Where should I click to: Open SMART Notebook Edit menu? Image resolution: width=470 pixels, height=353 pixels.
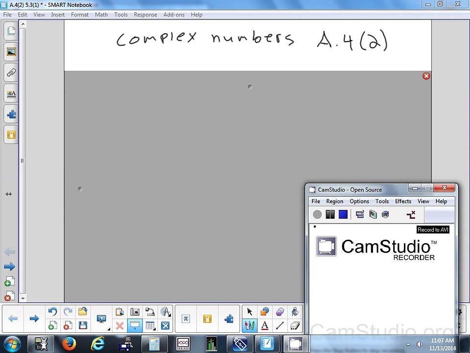pos(22,15)
